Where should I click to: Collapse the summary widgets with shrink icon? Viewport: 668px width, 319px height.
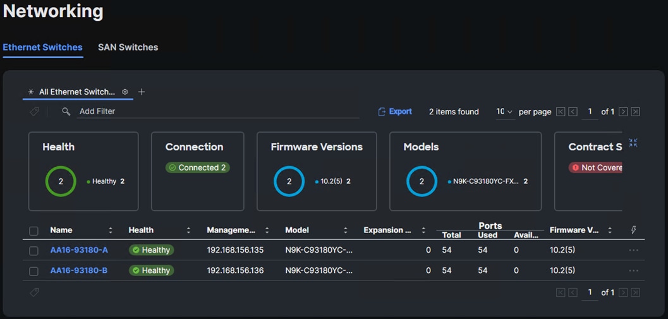click(633, 143)
